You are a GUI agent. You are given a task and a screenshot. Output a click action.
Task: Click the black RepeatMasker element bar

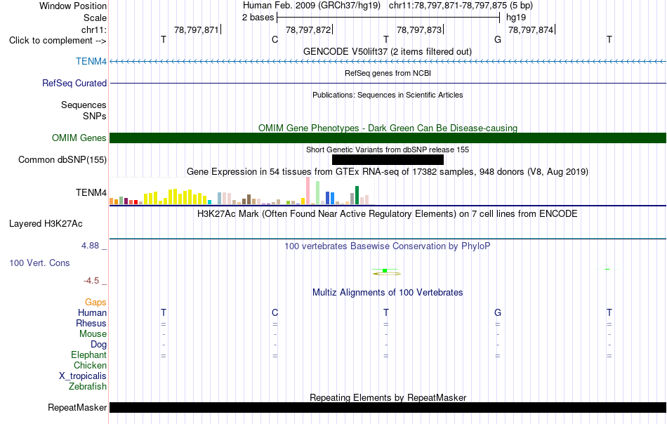388,407
